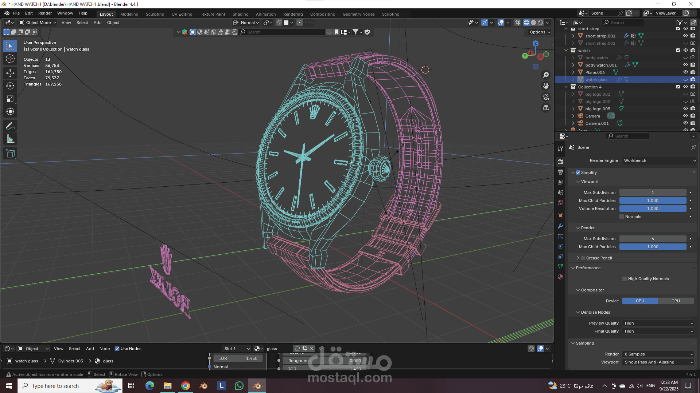Open the viewport Options button
700x393 pixels.
[x=540, y=32]
